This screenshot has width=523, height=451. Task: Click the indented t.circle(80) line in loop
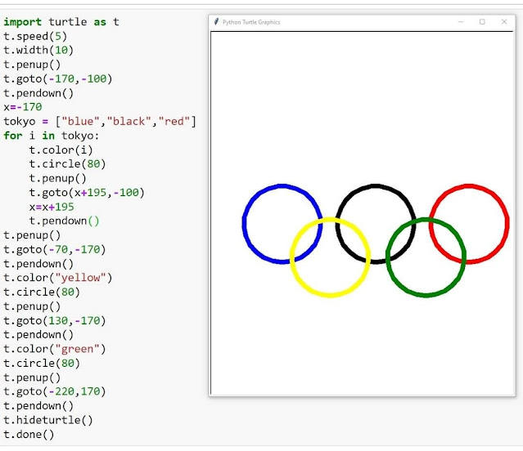pyautogui.click(x=67, y=164)
